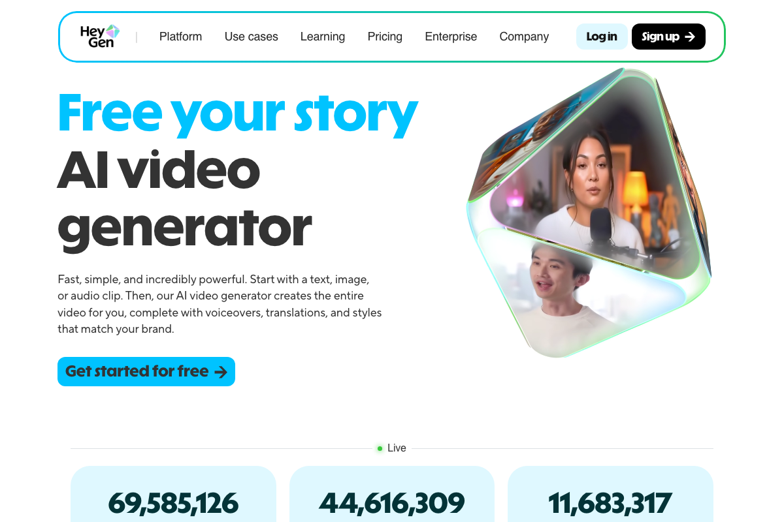
Task: Click the Log in button
Action: click(602, 37)
